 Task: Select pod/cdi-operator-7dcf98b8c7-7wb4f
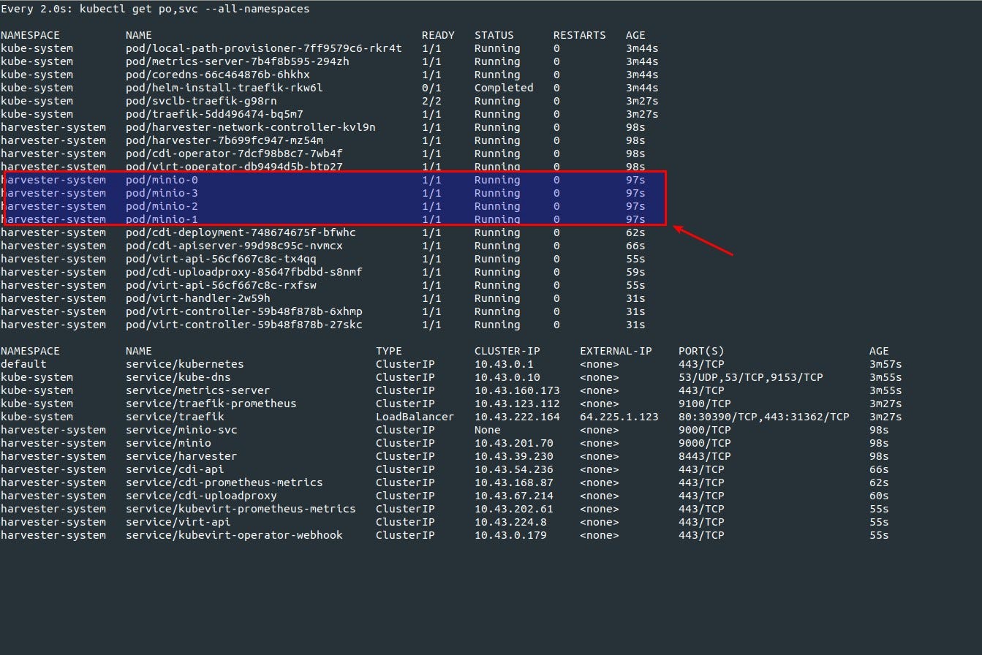pyautogui.click(x=234, y=154)
